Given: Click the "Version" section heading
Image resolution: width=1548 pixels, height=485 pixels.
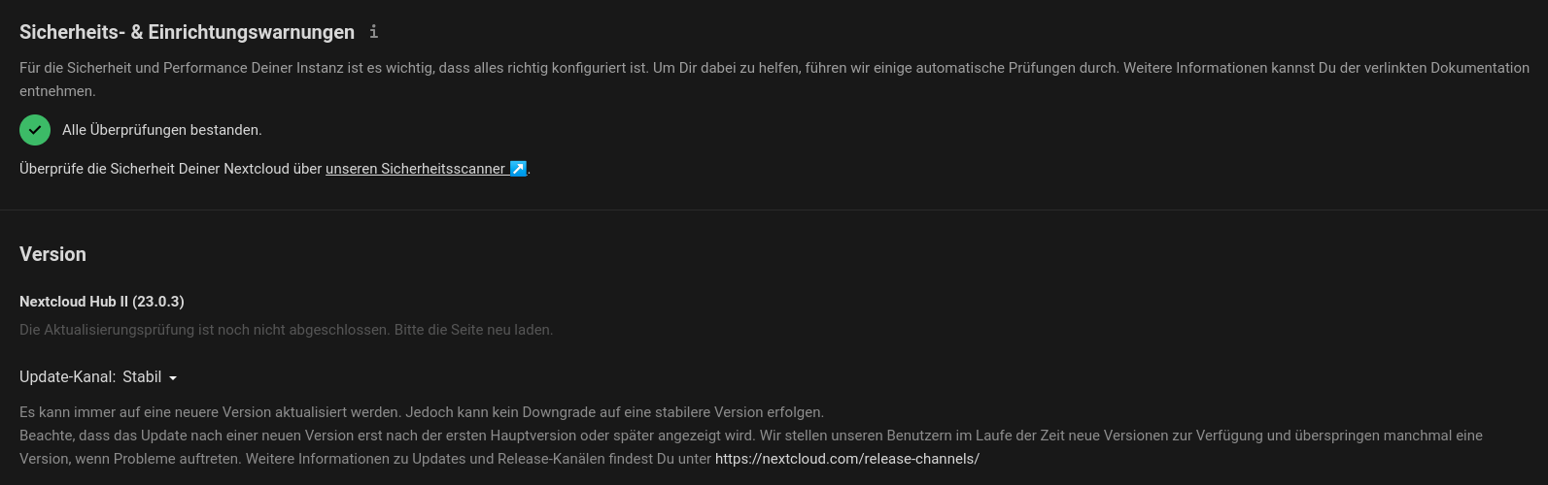Looking at the screenshot, I should click(52, 254).
